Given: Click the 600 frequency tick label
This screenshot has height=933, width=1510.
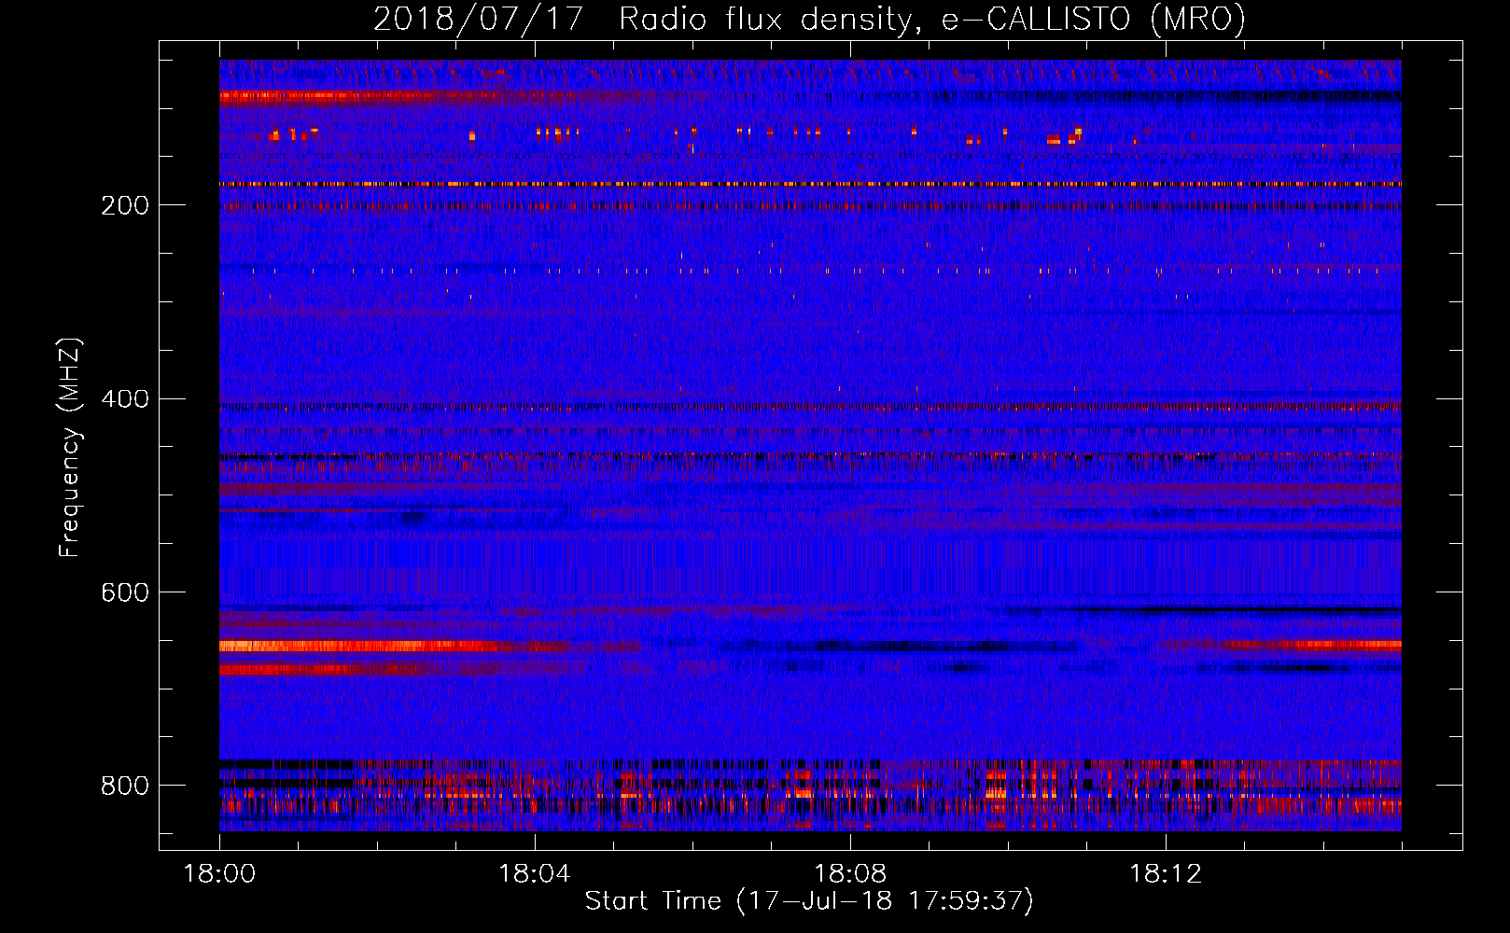Looking at the screenshot, I should (x=125, y=592).
